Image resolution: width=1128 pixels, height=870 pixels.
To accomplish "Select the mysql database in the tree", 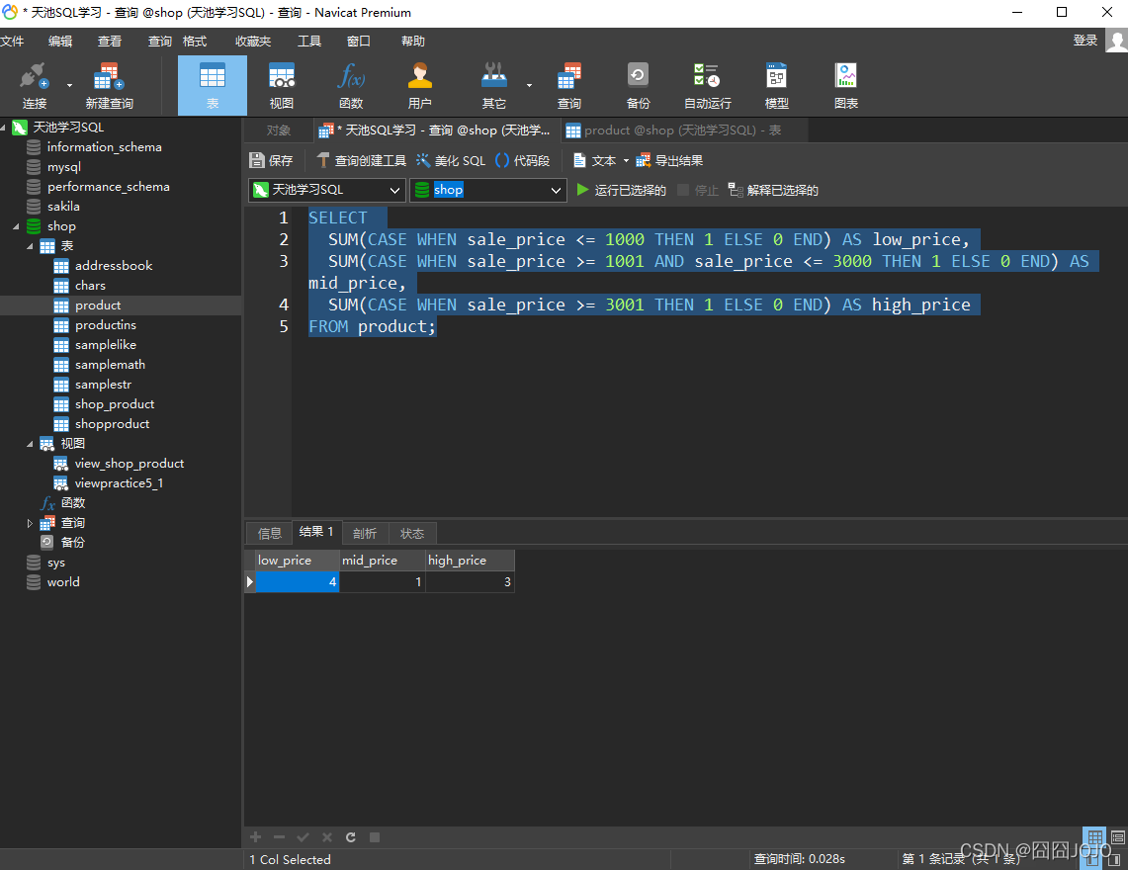I will click(x=64, y=167).
